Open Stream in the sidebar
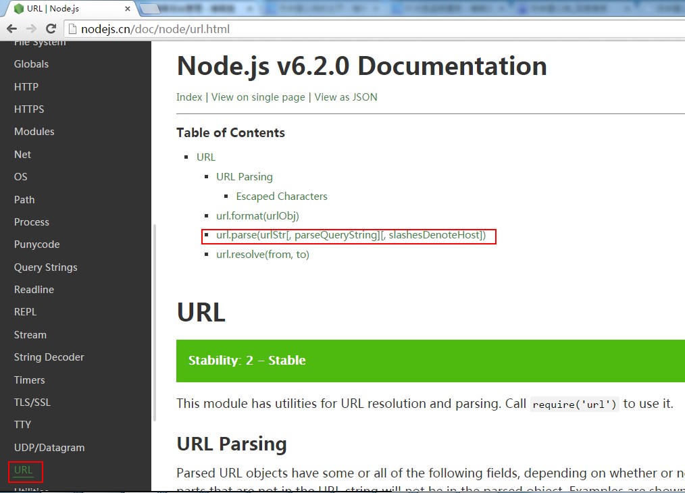Viewport: 685px width, 493px height. [x=30, y=335]
